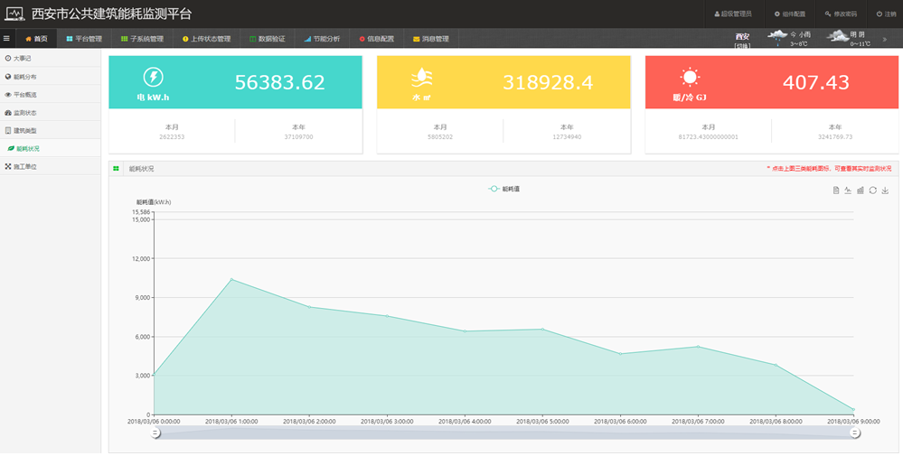Expand weather forecast with right chevron

click(885, 40)
